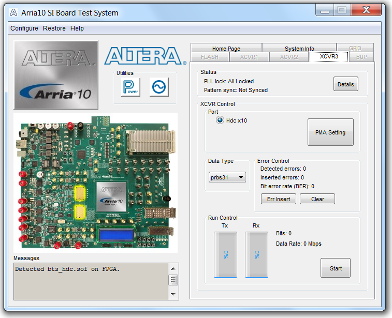Click the lower highlighted yellow board component
This screenshot has width=392, height=318.
[80, 211]
